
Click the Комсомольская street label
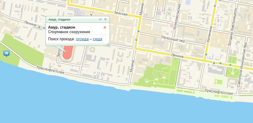pyautogui.click(x=177, y=17)
